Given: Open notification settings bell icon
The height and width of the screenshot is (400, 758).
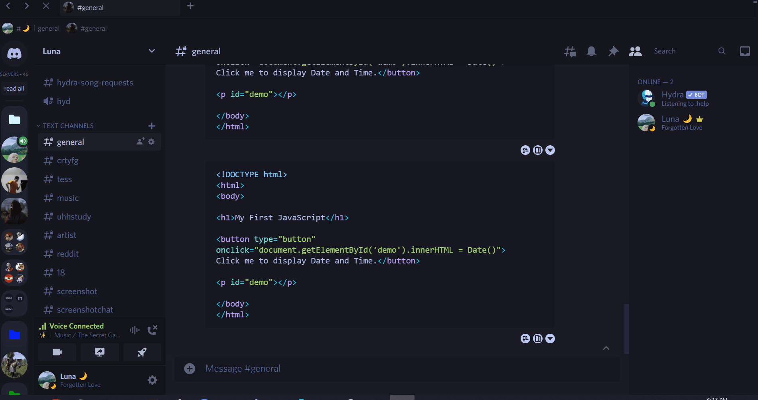Looking at the screenshot, I should [x=591, y=51].
